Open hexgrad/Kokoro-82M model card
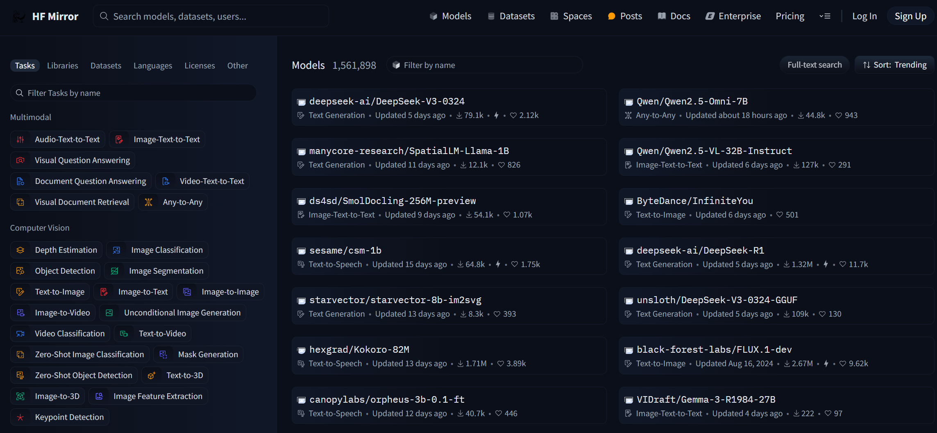This screenshot has width=937, height=433. [x=449, y=356]
